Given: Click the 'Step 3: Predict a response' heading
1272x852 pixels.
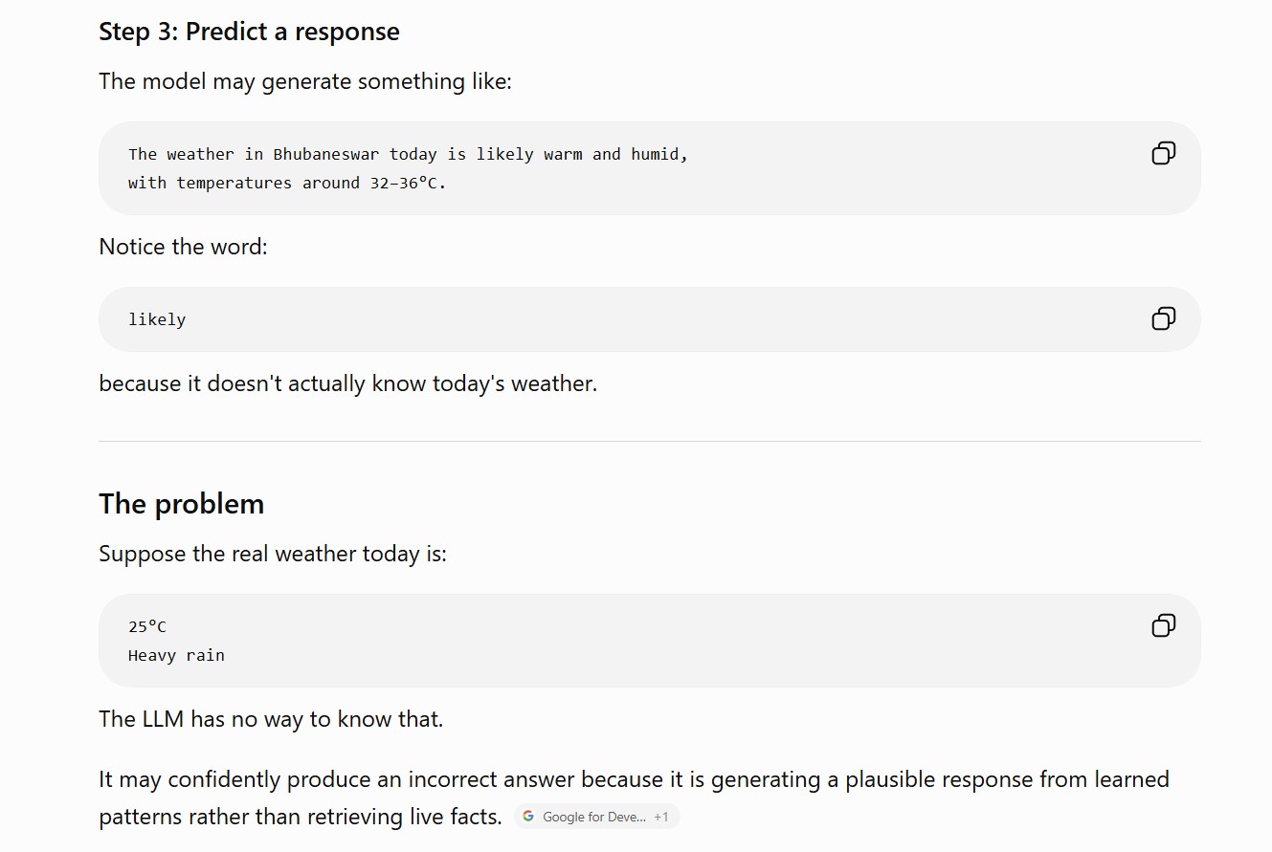Looking at the screenshot, I should [x=249, y=32].
